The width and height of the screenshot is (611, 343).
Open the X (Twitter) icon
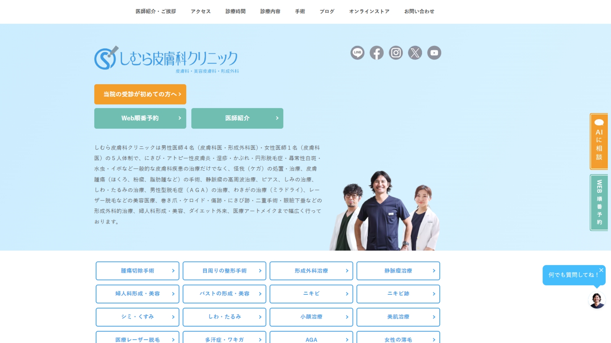point(415,53)
